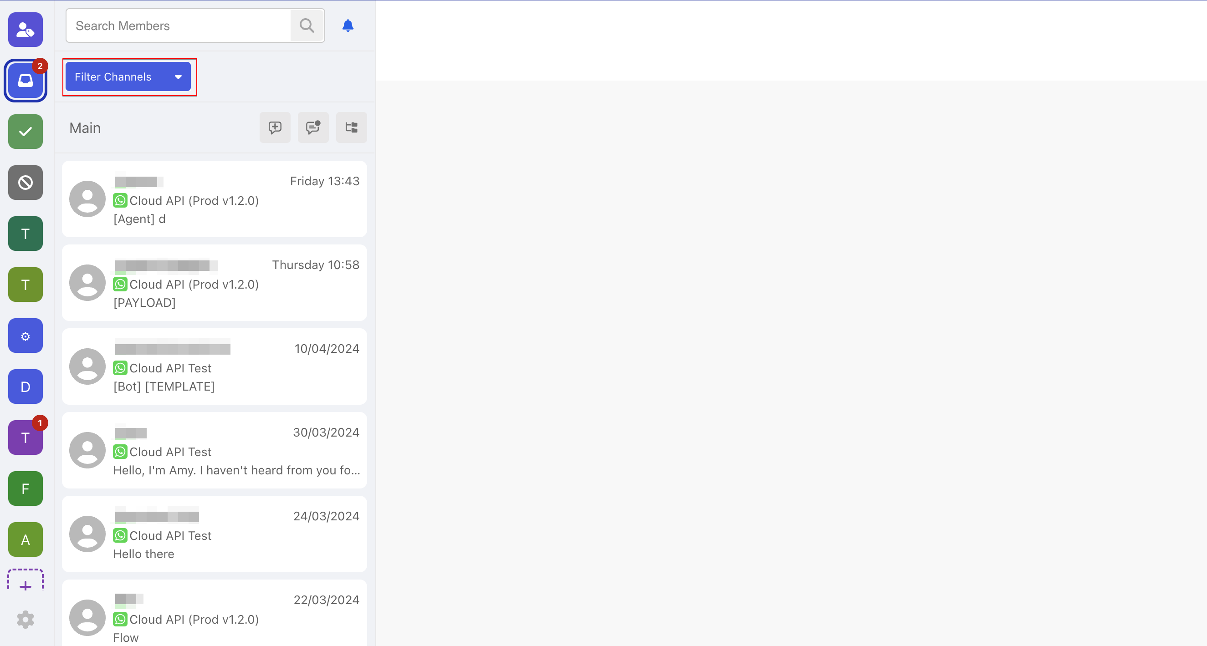The image size is (1207, 646).
Task: Open the Hello there conversation from 24/03/2024
Action: coord(214,534)
